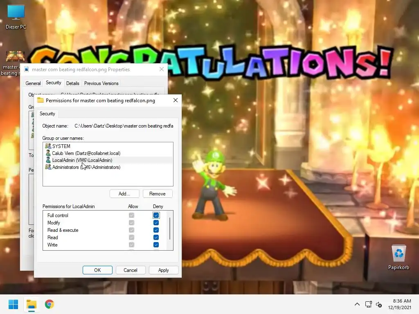Select LocalAdmin (VM6\LocalAdmin) entry
Screen dimensions: 419x314
[108, 160]
